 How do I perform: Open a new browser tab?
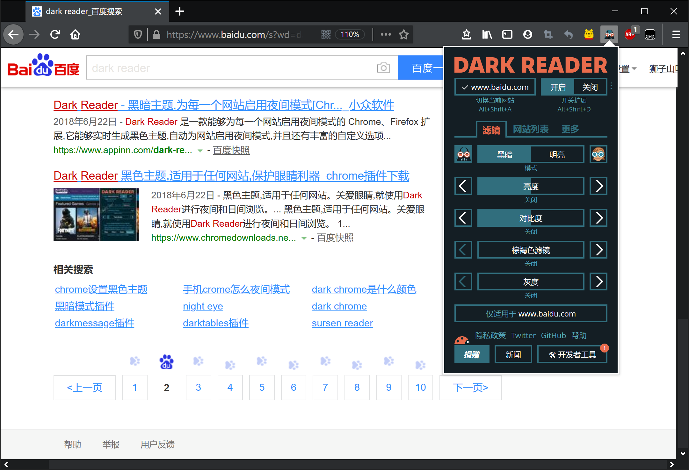pos(180,11)
